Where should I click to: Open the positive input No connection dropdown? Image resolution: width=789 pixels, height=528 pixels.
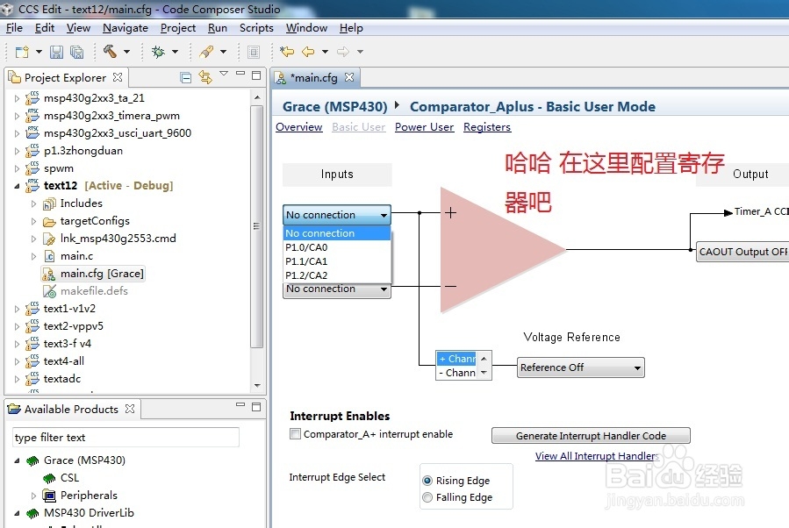pos(337,215)
